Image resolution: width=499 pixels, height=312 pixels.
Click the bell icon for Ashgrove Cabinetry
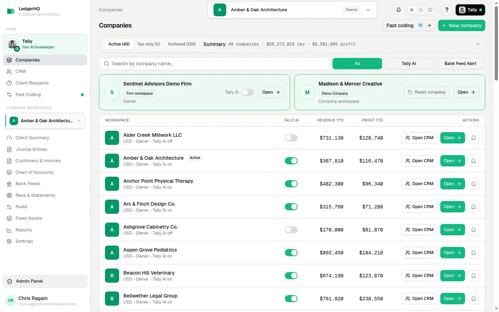coord(474,230)
